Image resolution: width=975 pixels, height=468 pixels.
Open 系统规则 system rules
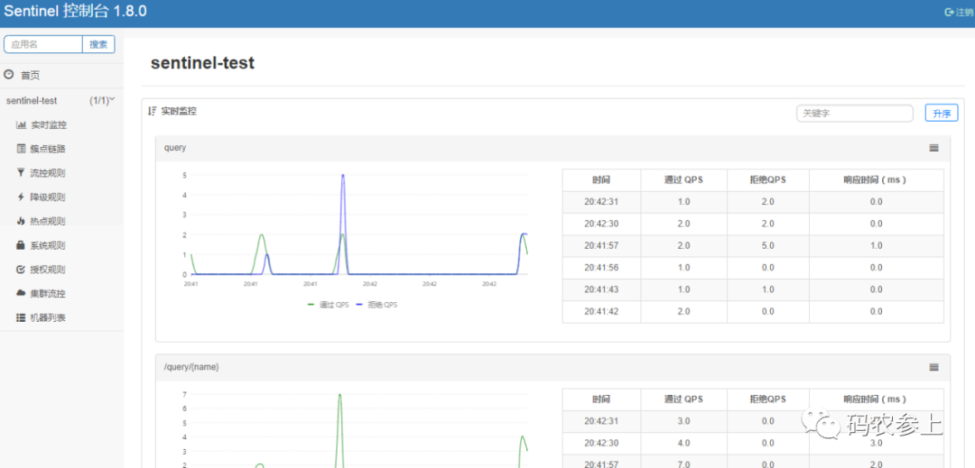point(48,245)
